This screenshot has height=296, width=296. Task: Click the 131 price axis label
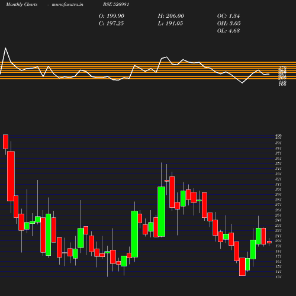(x=278, y=277)
